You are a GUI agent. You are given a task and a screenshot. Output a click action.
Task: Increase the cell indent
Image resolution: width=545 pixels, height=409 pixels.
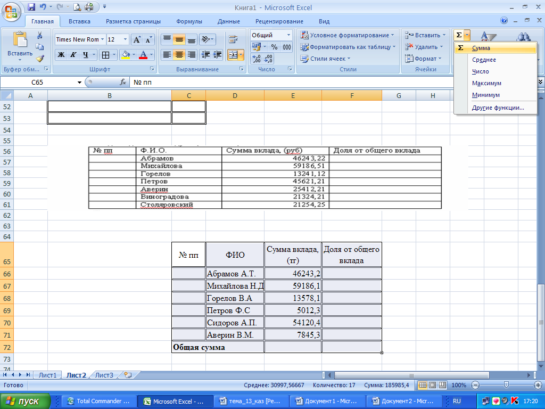(x=218, y=55)
